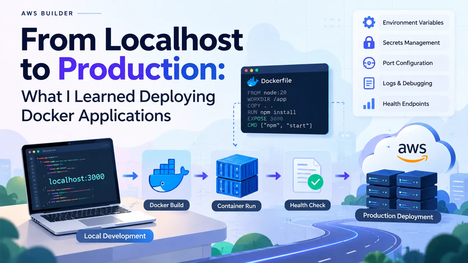Screen dimensions: 468x263
Task: Click the Port Configuration label
Action: [x=408, y=63]
